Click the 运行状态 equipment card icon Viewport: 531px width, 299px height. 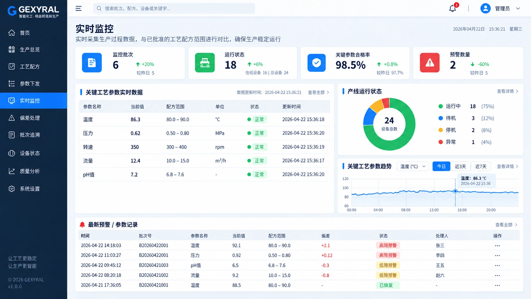tap(205, 63)
